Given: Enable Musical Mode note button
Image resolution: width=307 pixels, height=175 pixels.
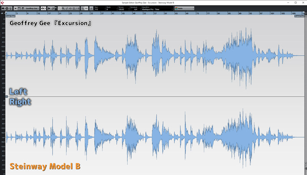Looking at the screenshot, I should (x=91, y=8).
